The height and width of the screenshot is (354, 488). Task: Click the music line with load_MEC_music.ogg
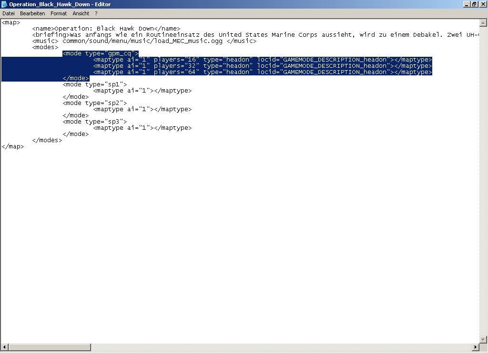pyautogui.click(x=144, y=41)
